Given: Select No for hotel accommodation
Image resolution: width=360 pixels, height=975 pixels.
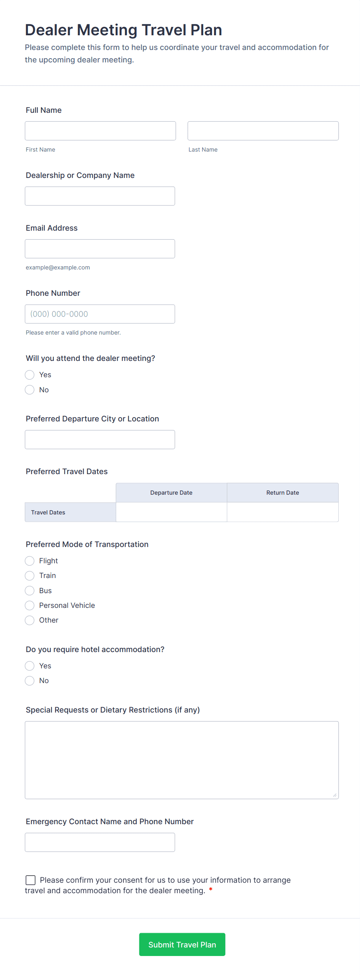Looking at the screenshot, I should click(x=30, y=681).
